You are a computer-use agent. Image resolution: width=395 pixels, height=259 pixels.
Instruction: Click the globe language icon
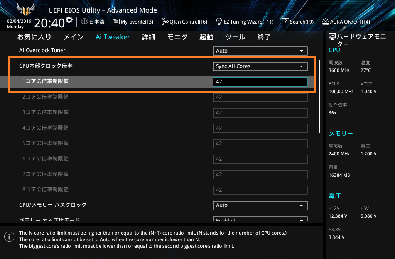pyautogui.click(x=84, y=22)
